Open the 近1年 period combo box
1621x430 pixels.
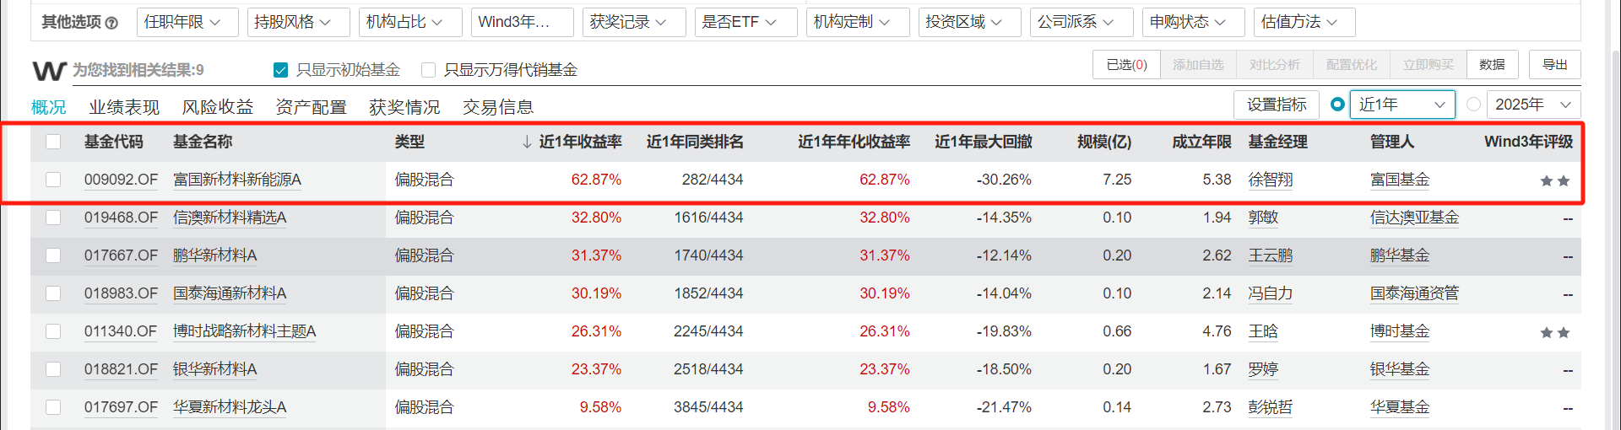[x=1402, y=105]
